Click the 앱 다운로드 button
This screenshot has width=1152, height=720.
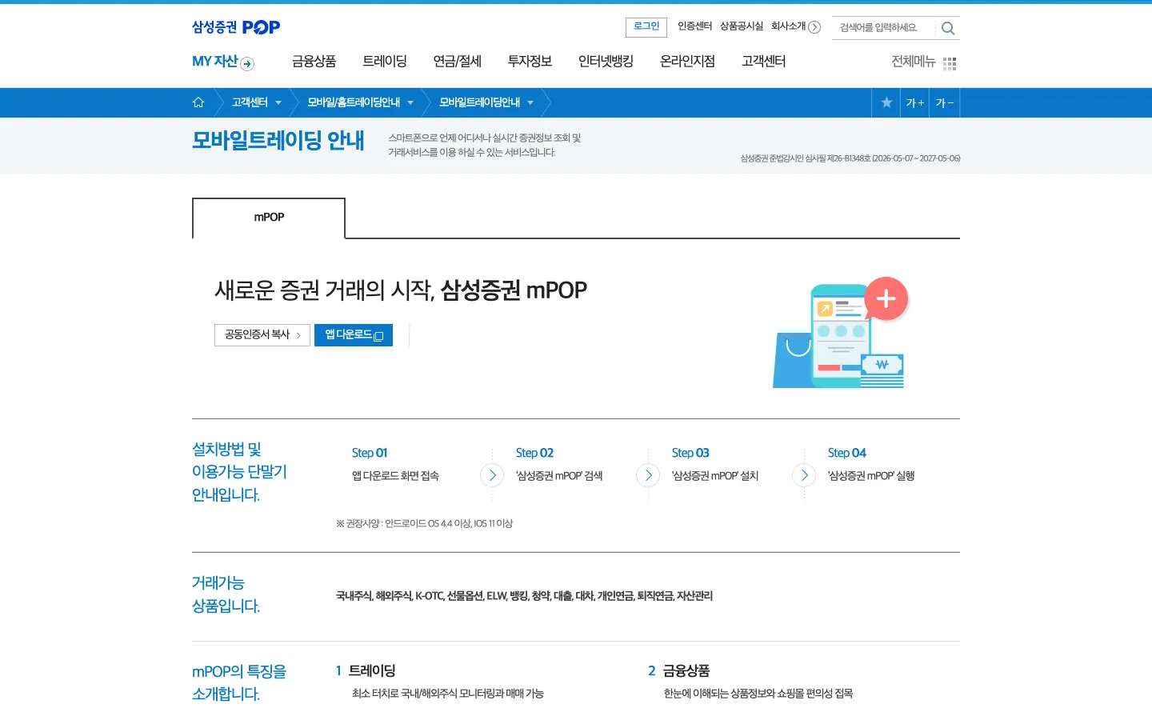354,334
